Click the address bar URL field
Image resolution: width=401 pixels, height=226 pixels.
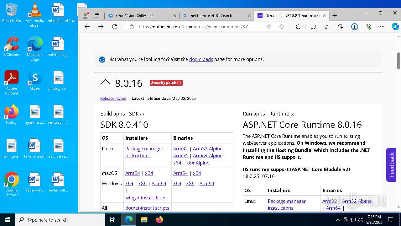click(193, 27)
